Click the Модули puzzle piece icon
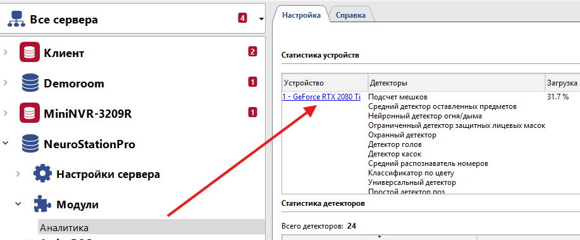Viewport: 580px width, 240px height. pos(42,204)
